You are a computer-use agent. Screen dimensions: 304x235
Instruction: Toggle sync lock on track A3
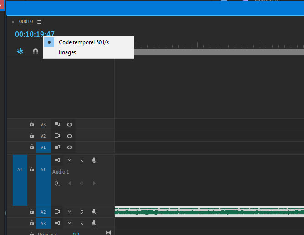point(57,223)
